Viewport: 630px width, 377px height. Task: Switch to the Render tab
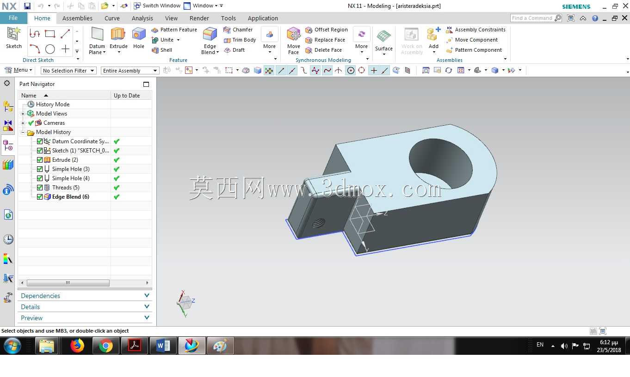point(198,18)
